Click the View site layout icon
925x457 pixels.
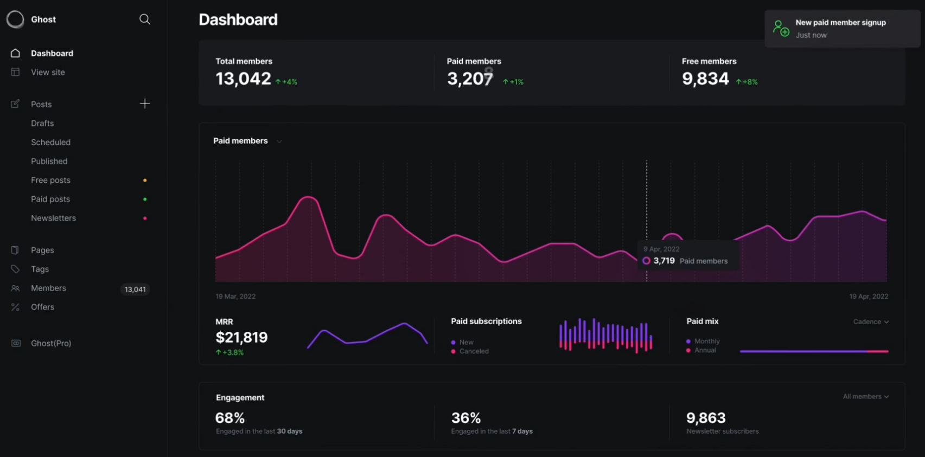click(x=15, y=72)
